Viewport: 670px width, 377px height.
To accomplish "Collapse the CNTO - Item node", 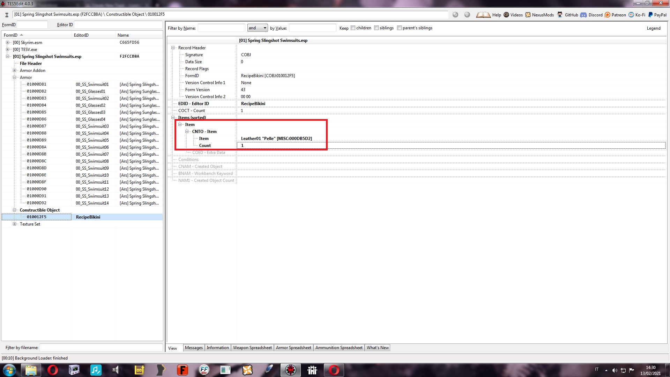I will (187, 132).
